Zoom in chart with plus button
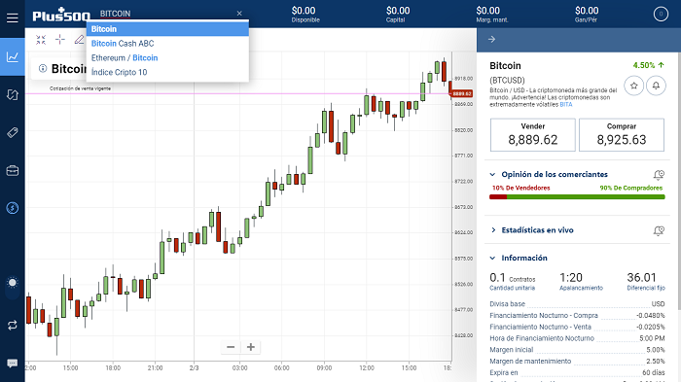681x382 pixels. coord(251,347)
